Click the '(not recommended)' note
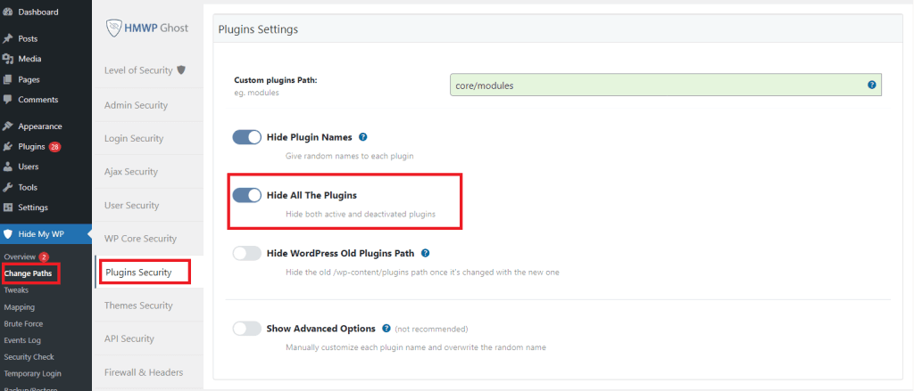914x391 pixels. coord(431,329)
